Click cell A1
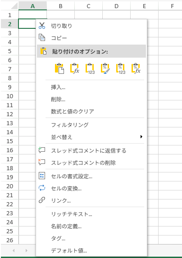The image size is (182, 258). (32, 15)
